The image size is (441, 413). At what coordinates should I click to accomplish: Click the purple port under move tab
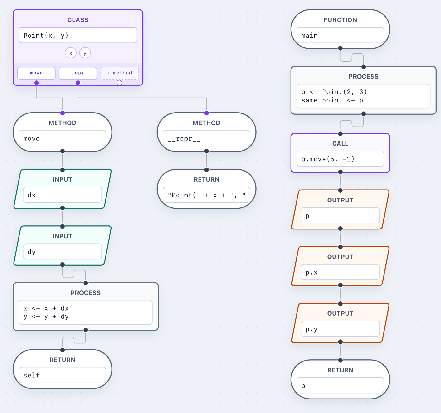(x=36, y=83)
